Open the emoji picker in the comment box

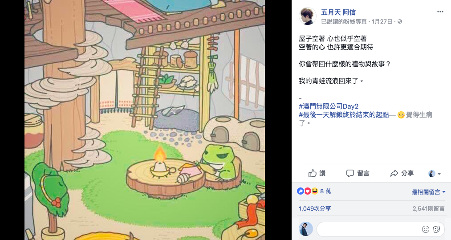pyautogui.click(x=426, y=229)
